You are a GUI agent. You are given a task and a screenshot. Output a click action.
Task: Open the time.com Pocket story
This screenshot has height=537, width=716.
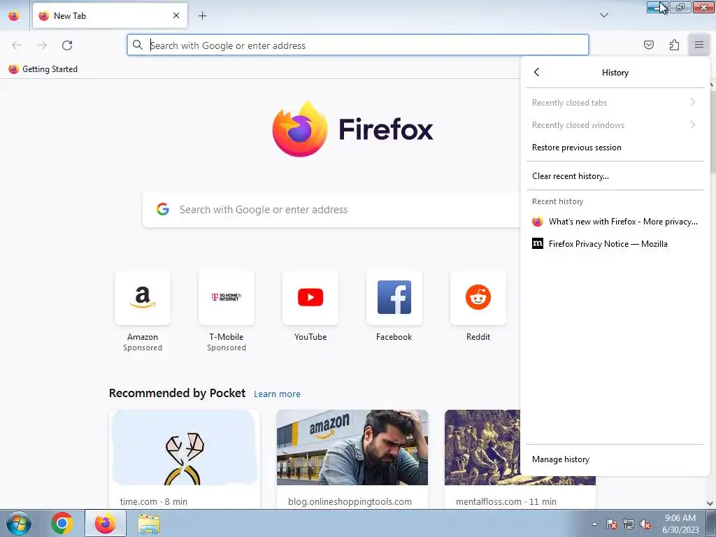pyautogui.click(x=185, y=459)
